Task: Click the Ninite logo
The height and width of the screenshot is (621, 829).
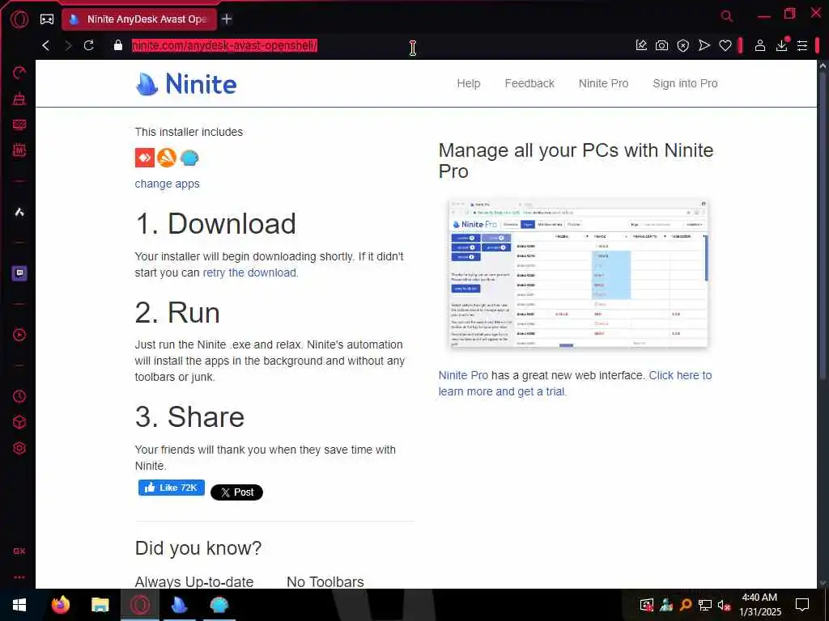Action: (x=186, y=84)
